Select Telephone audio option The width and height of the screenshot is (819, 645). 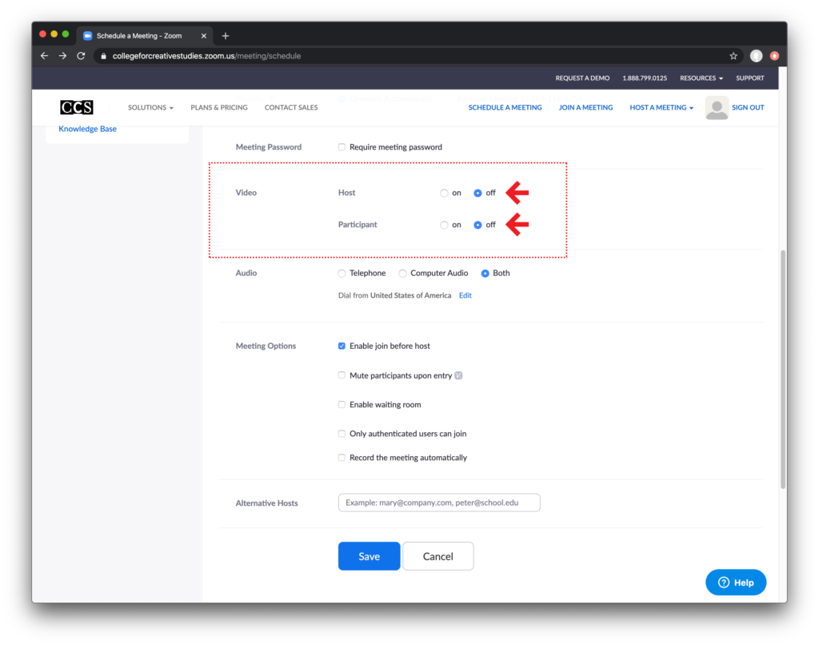342,274
